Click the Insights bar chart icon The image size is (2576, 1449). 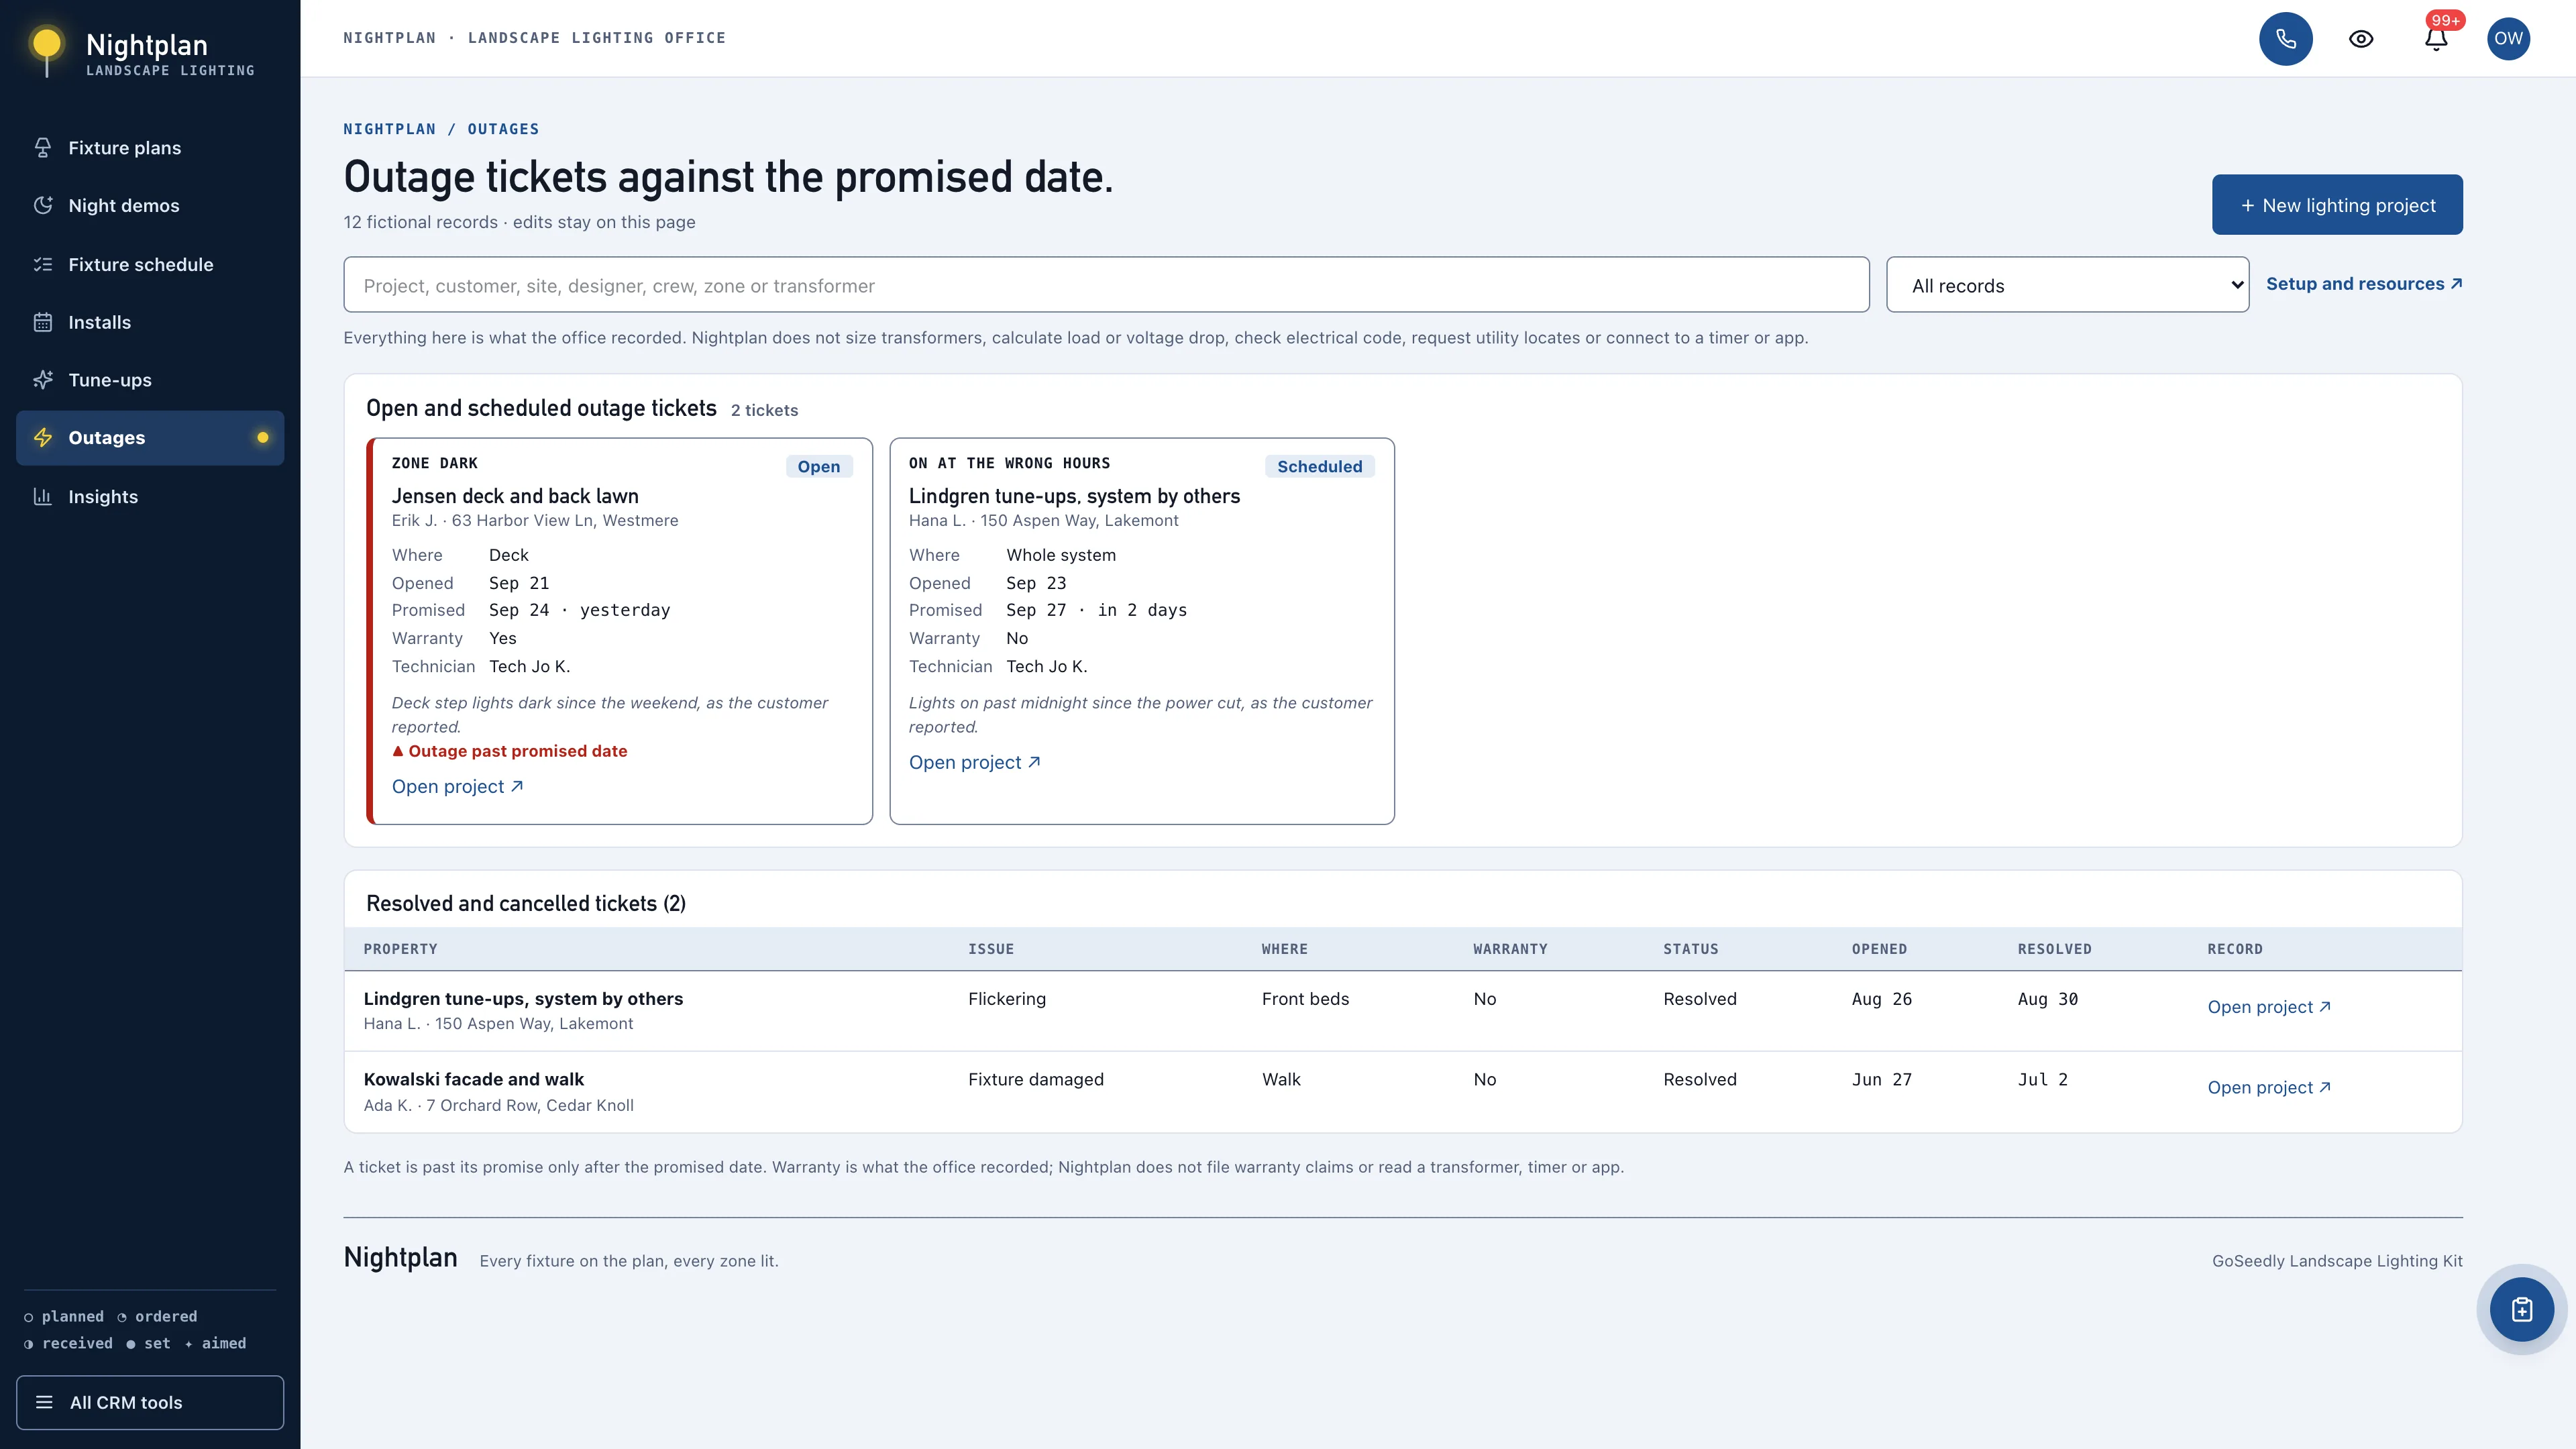coord(42,497)
